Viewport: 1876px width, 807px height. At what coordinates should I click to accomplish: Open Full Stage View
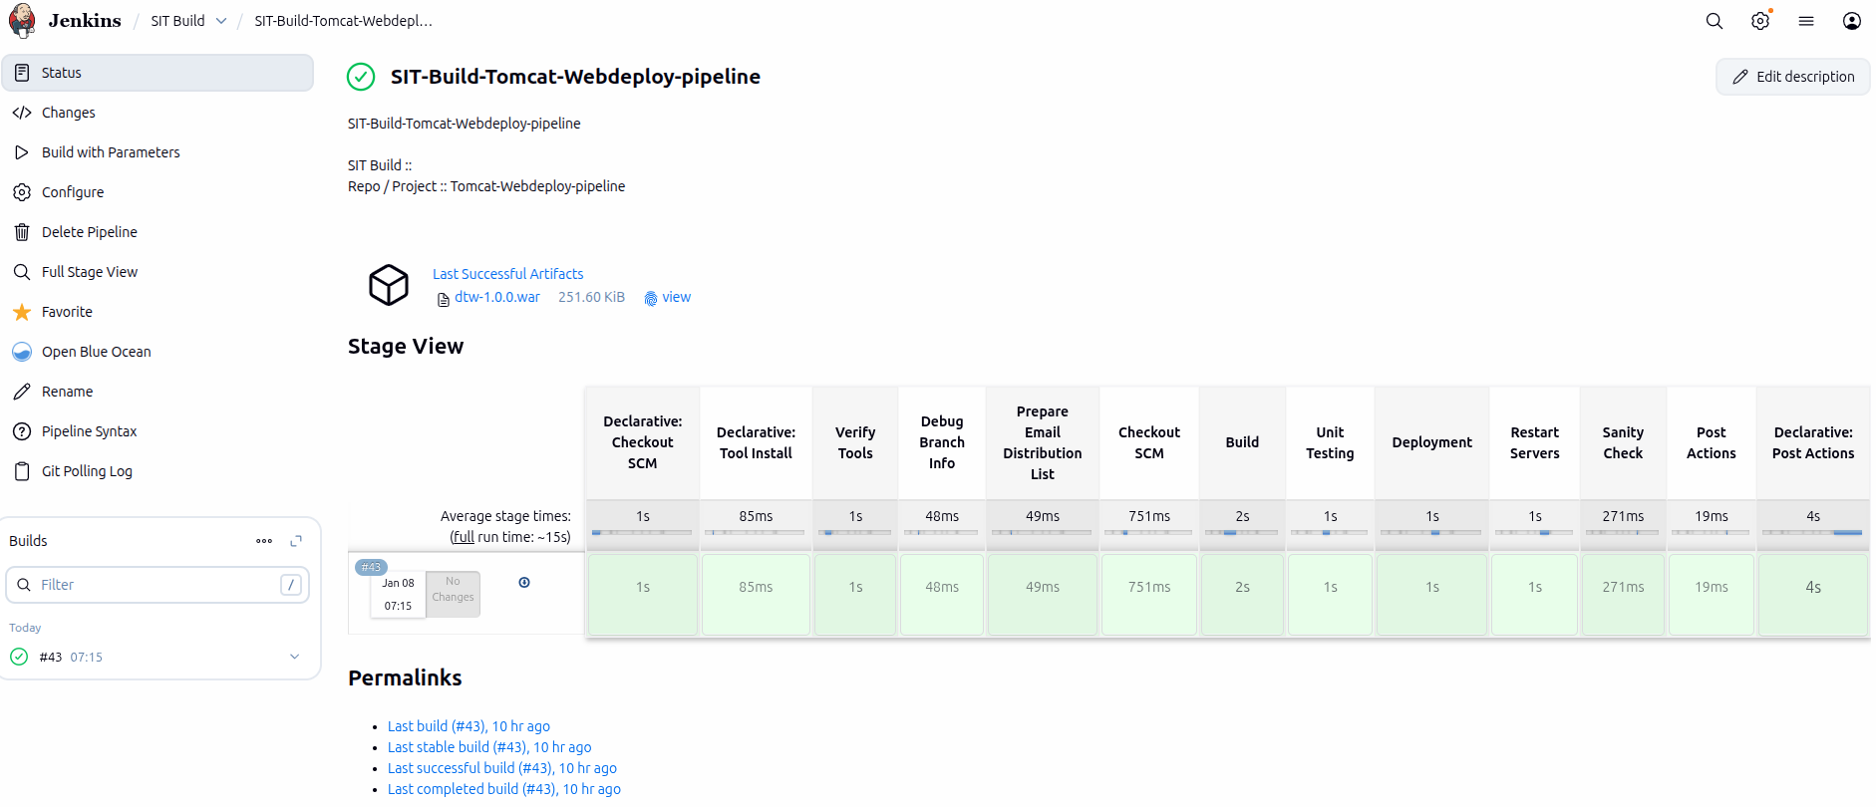click(89, 271)
